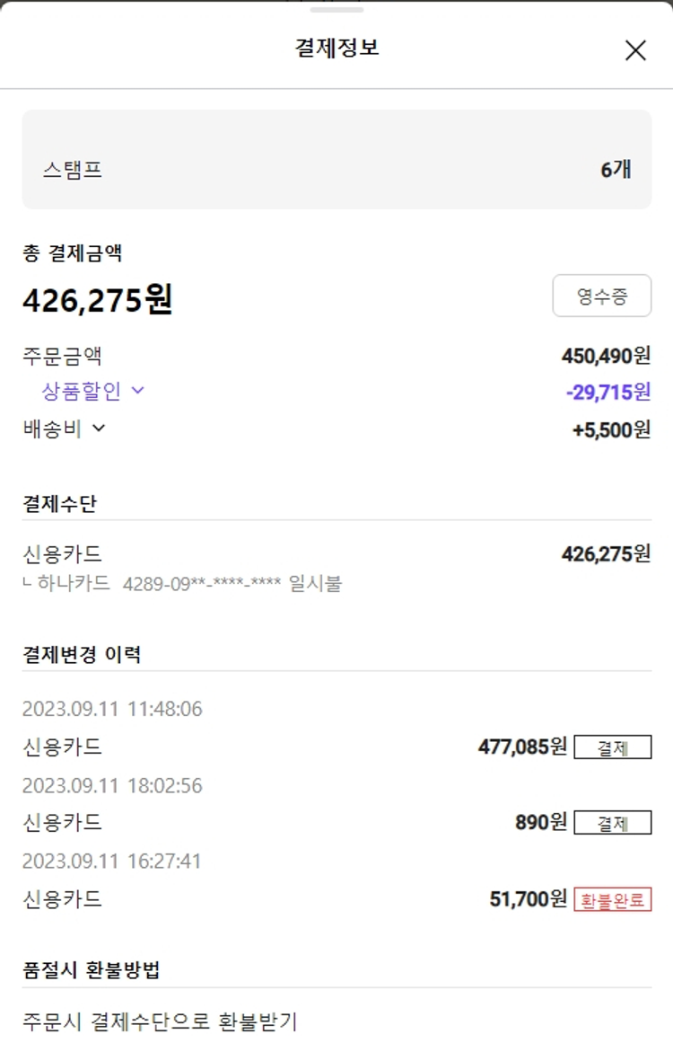Click the 상품할인 label text
This screenshot has height=1043, width=673.
81,391
